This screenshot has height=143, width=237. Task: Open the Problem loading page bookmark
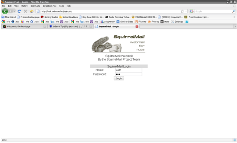28,17
